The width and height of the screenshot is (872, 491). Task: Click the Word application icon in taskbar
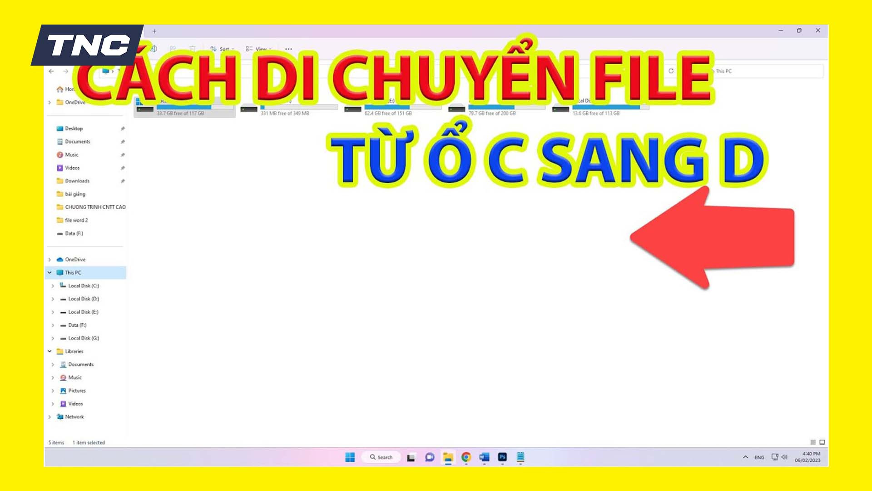484,457
